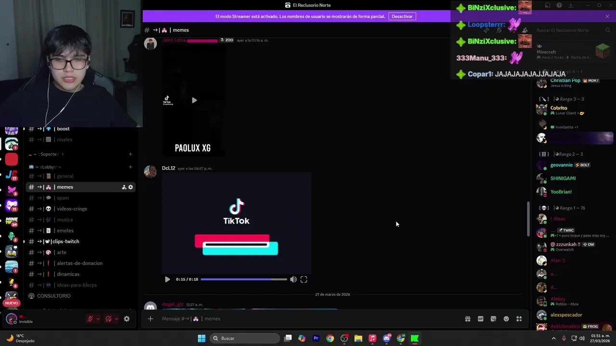Click the invite people icon on memes

(x=124, y=187)
